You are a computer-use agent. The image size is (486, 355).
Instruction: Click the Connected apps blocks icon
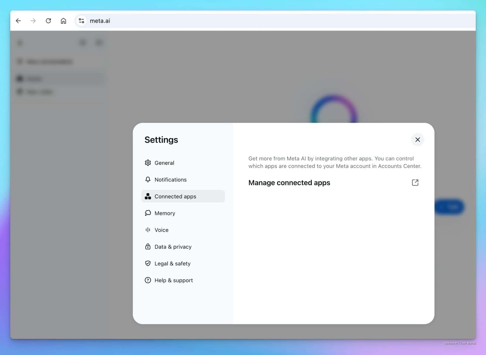point(148,196)
